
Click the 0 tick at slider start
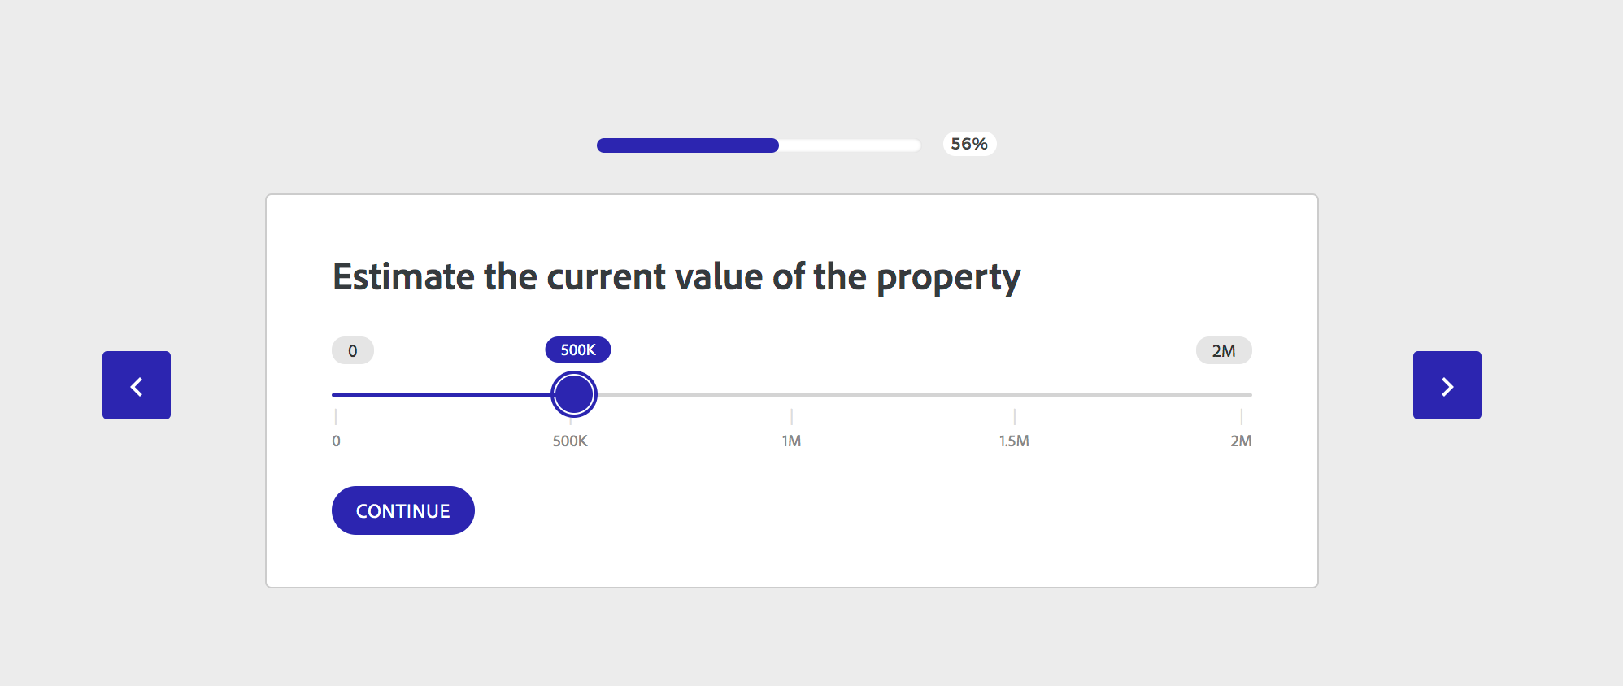[336, 416]
